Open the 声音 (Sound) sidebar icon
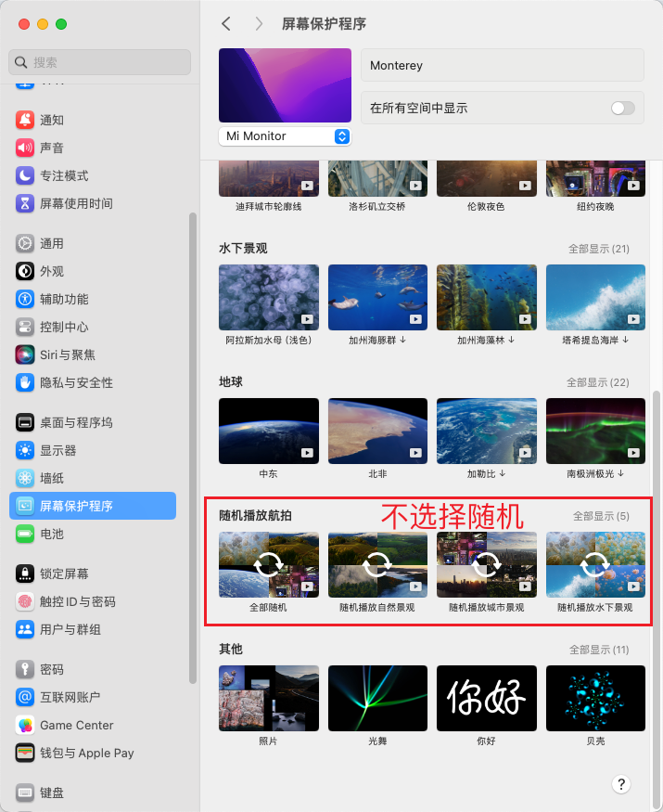Image resolution: width=663 pixels, height=812 pixels. click(25, 148)
